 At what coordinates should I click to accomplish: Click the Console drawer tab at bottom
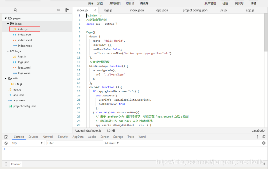(x=16, y=164)
